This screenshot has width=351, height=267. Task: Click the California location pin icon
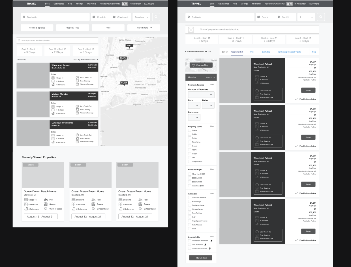(x=189, y=17)
